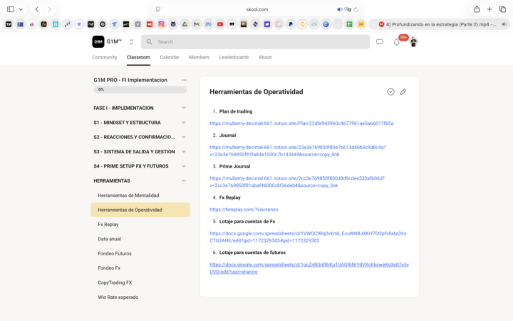This screenshot has height=321, width=513.
Task: Expand S1 - MINDSET Y ESTRUCTURA section
Action: point(140,123)
